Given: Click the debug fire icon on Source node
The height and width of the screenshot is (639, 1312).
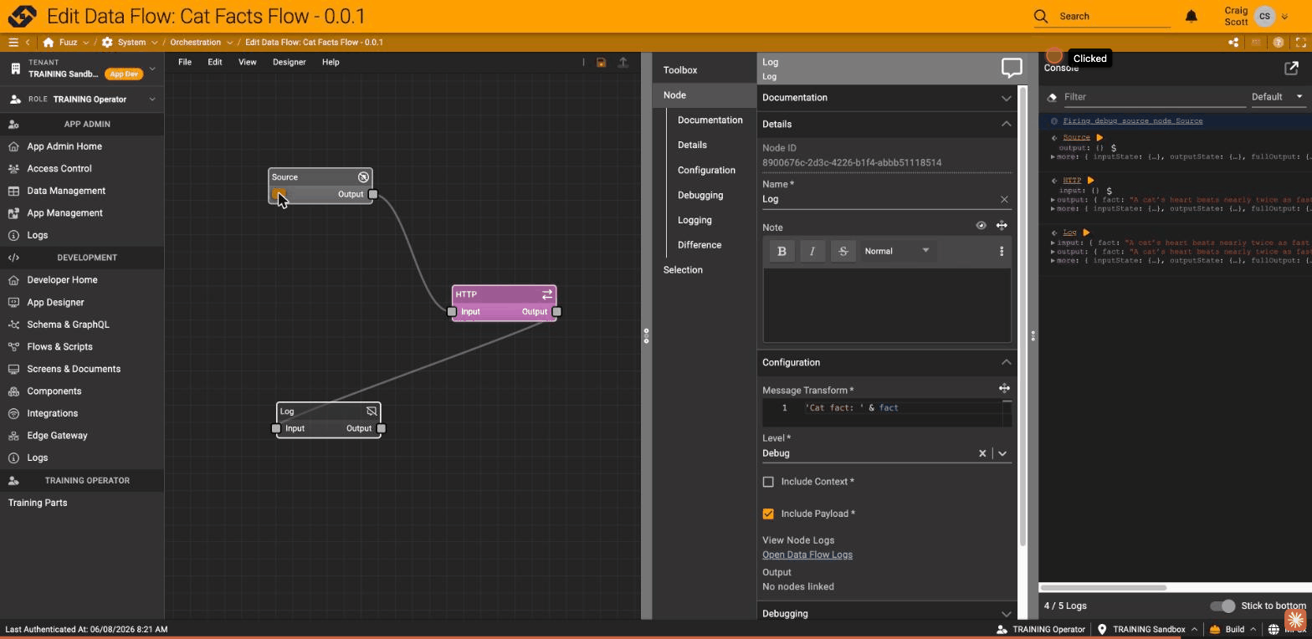Looking at the screenshot, I should click(279, 194).
